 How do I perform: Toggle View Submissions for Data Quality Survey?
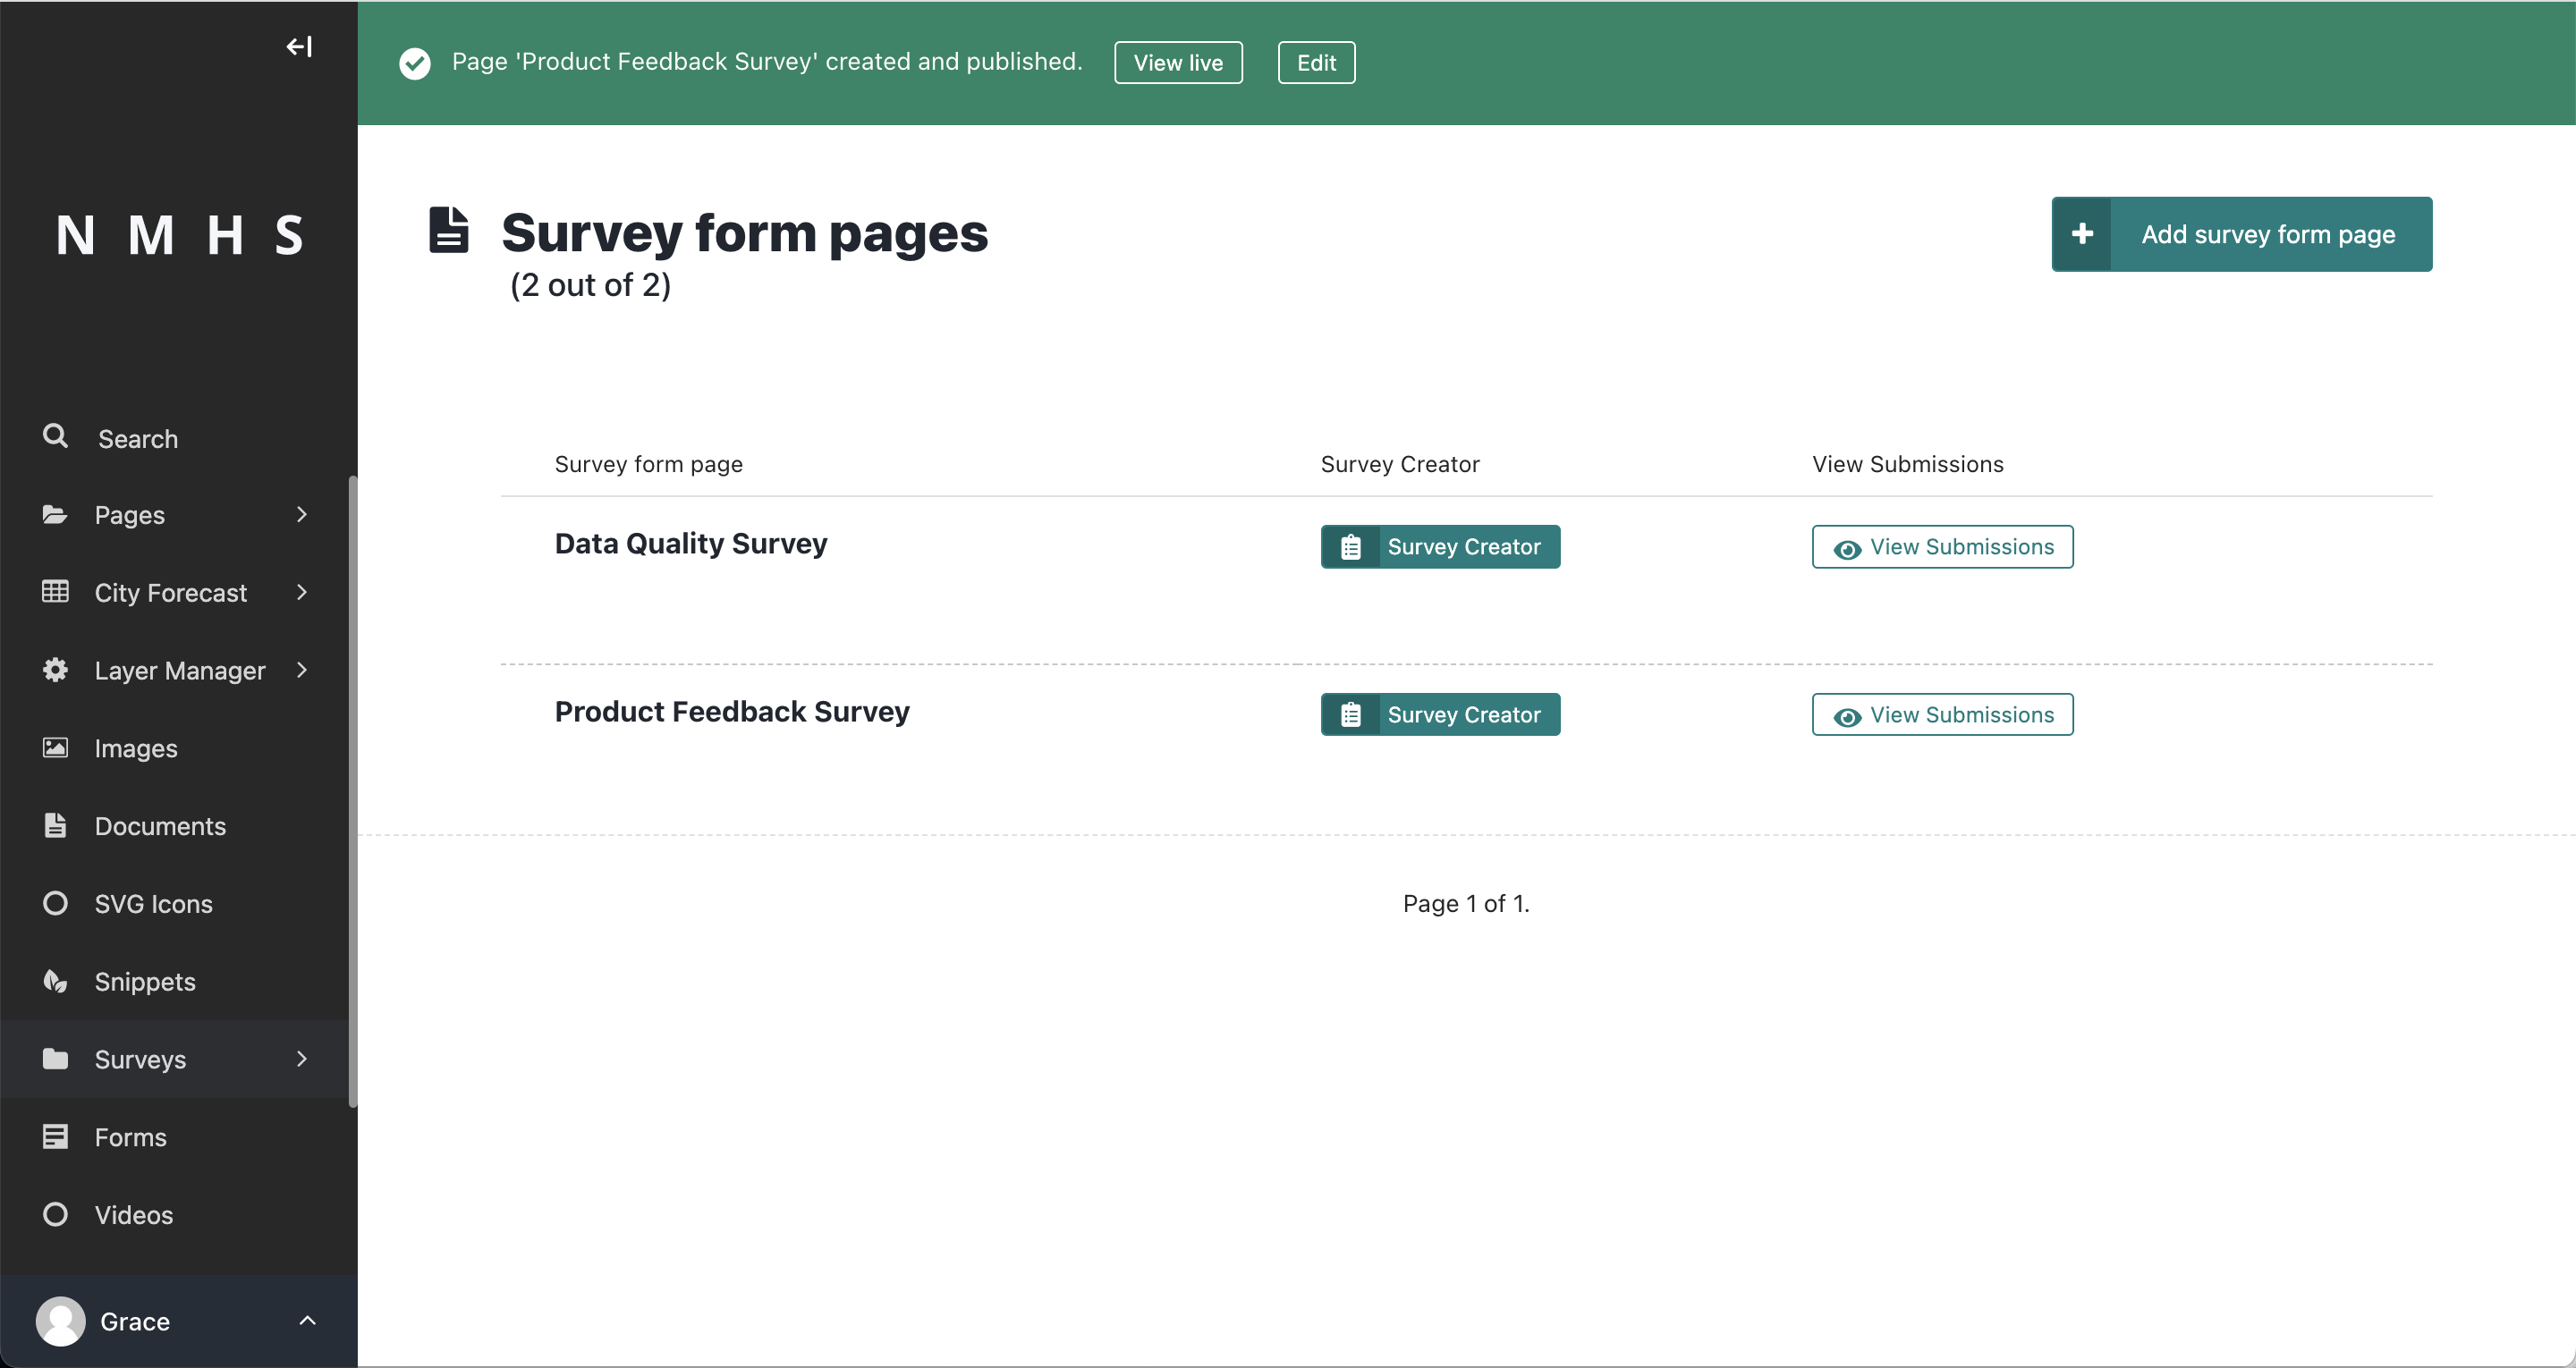1942,545
